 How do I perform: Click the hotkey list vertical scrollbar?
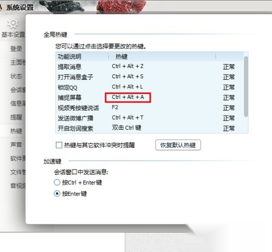[246, 86]
